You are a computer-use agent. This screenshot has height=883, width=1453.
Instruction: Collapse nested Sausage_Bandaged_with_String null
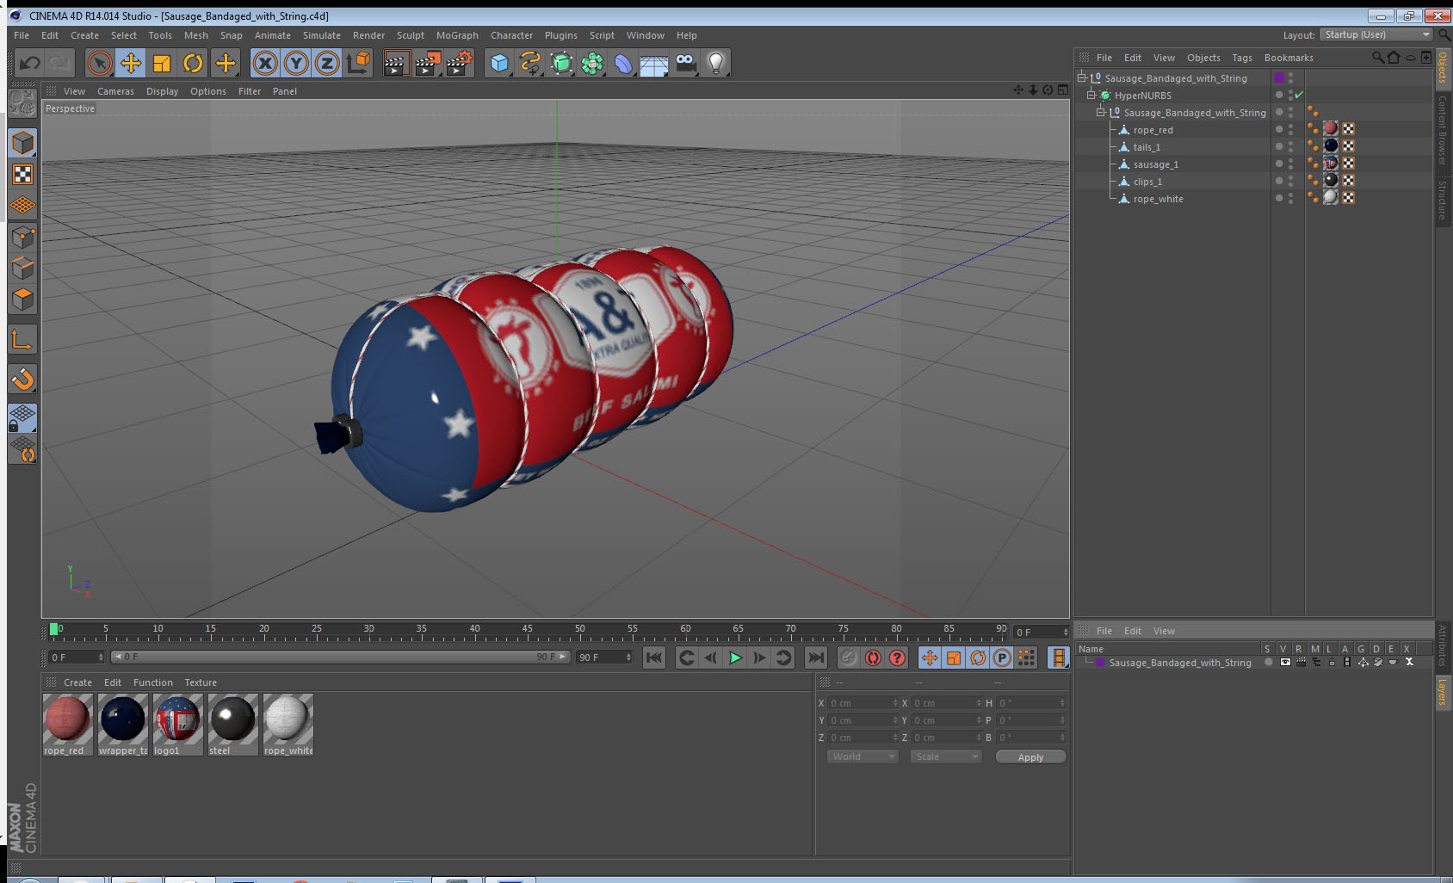1101,113
